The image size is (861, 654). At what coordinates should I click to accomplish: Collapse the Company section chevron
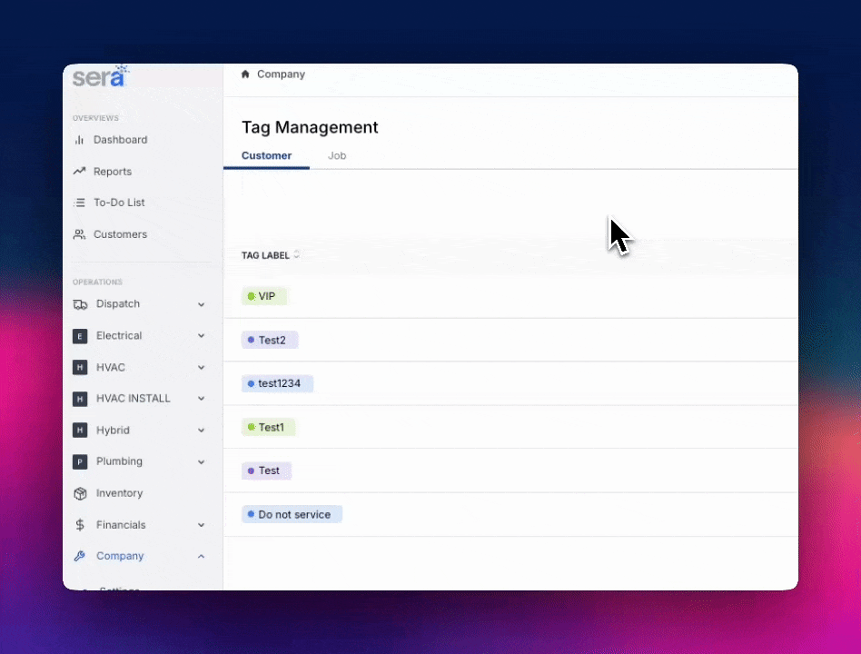201,556
